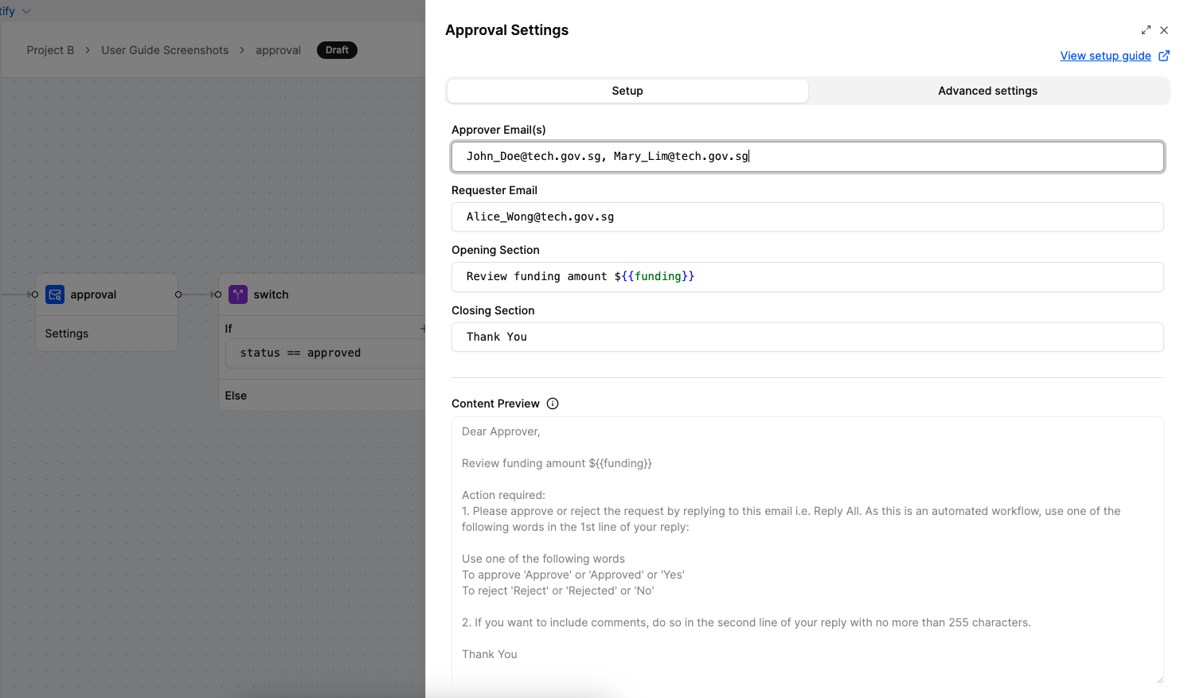Open Project B in the breadcrumb
The image size is (1188, 698).
click(50, 50)
